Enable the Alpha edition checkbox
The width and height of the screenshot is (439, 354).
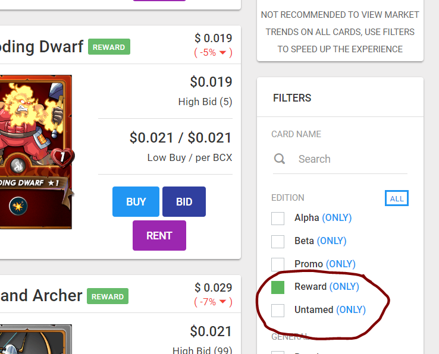pyautogui.click(x=278, y=219)
